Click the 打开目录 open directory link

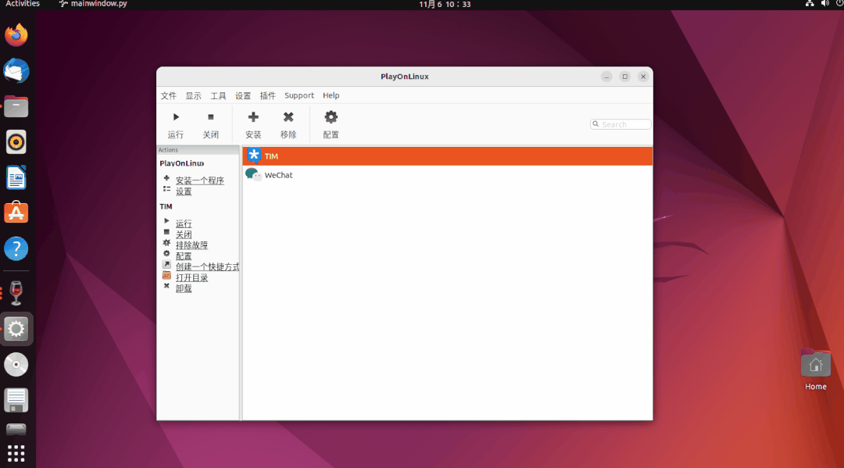[x=191, y=277]
